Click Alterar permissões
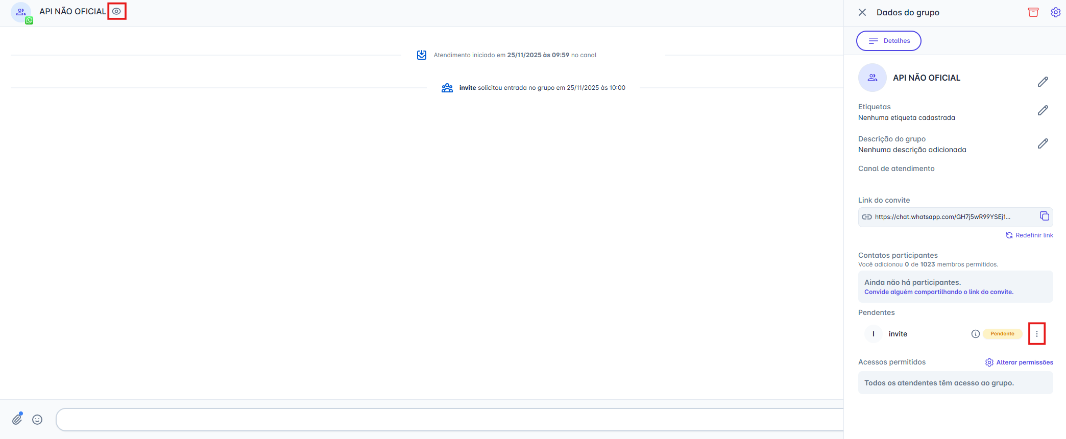 click(1019, 362)
